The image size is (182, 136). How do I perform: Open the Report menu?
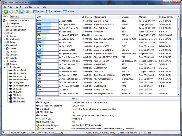[x=18, y=7]
